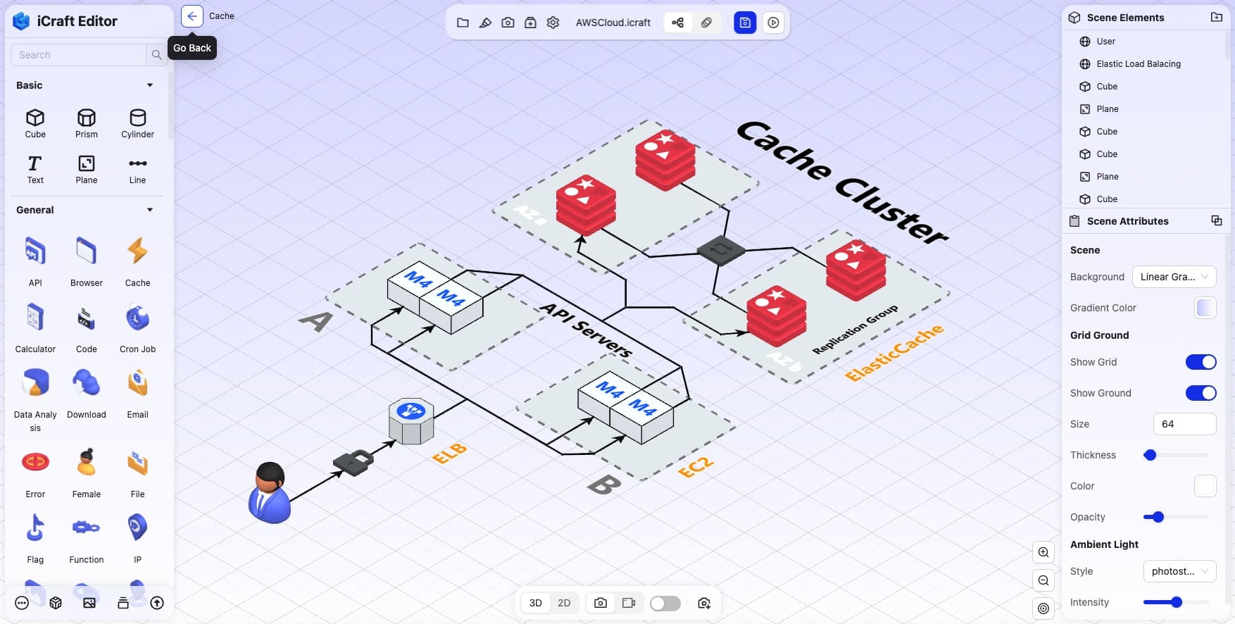Toggle the tree structure toolbar button

pyautogui.click(x=678, y=23)
